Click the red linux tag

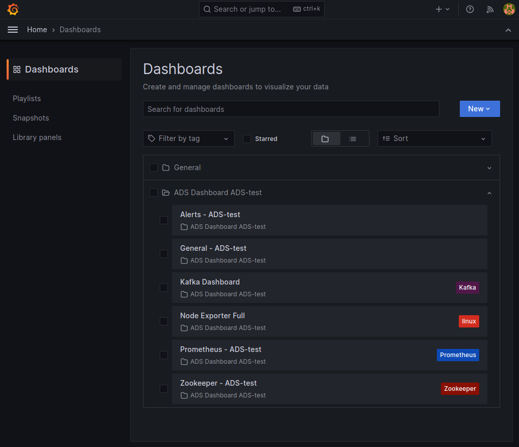468,321
